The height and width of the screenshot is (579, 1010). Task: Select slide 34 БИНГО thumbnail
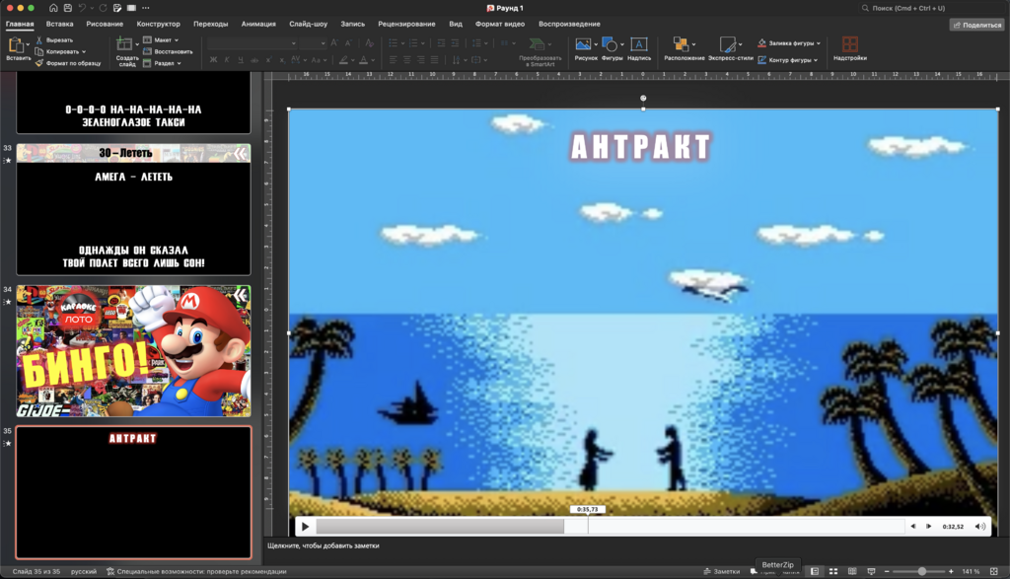tap(133, 351)
